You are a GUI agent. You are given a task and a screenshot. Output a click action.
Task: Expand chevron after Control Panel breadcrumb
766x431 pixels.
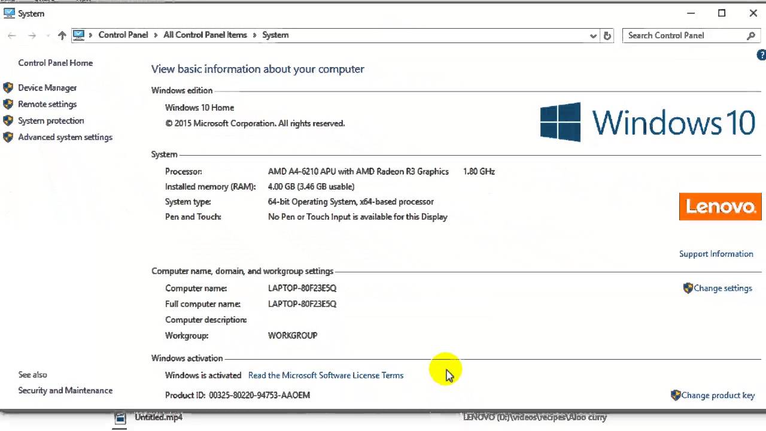[x=156, y=35]
